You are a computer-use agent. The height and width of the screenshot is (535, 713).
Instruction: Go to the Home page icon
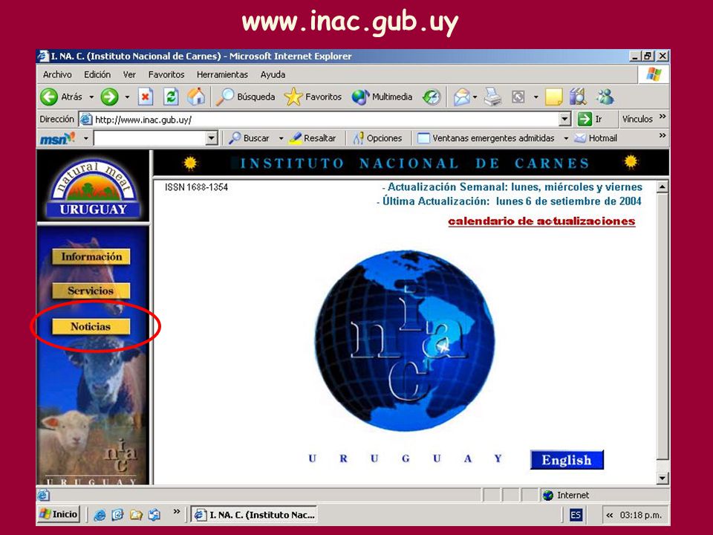point(196,97)
